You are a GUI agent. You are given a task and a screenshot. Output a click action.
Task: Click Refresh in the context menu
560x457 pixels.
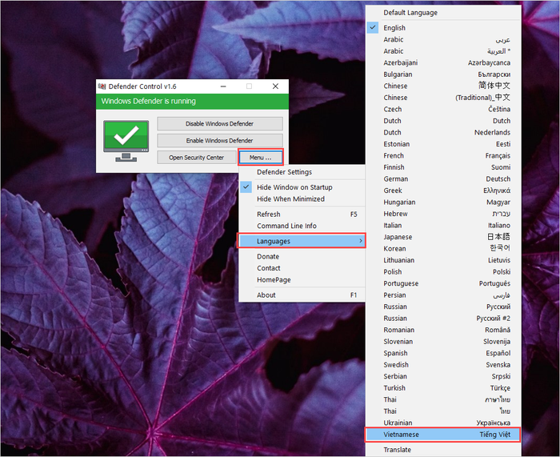(269, 214)
